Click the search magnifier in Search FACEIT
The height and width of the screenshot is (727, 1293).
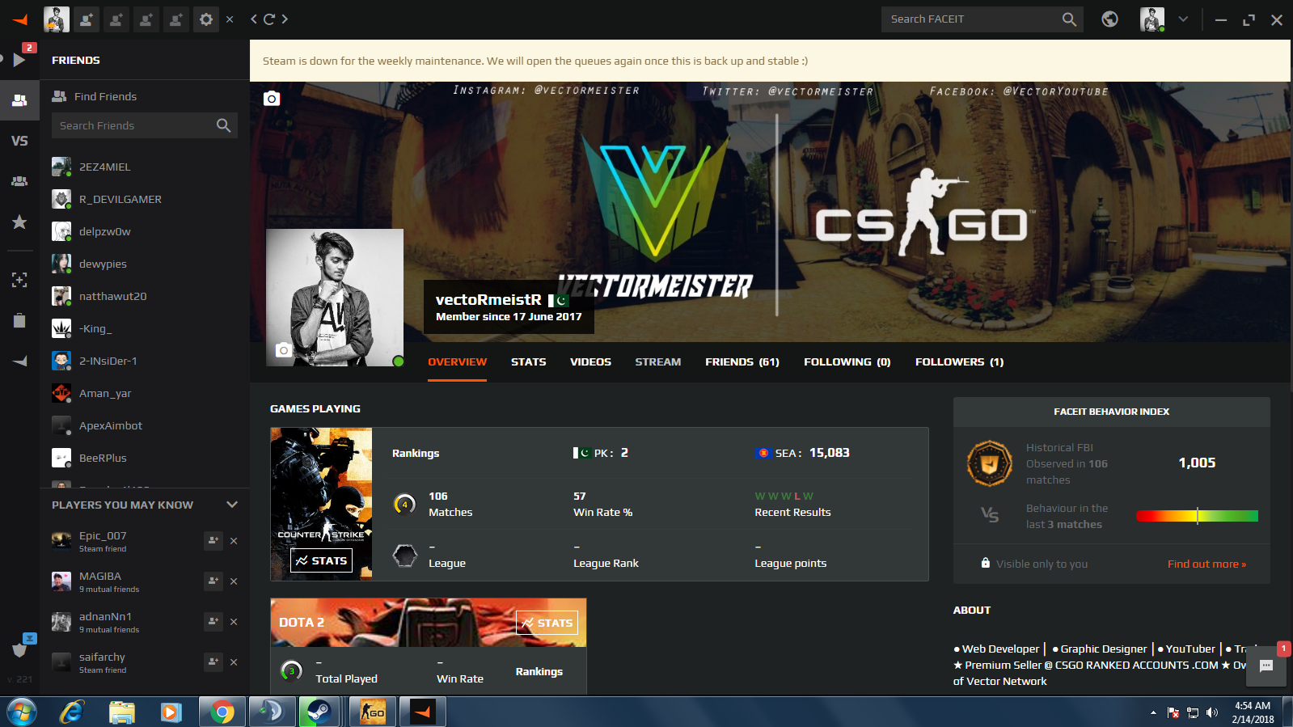(x=1069, y=19)
